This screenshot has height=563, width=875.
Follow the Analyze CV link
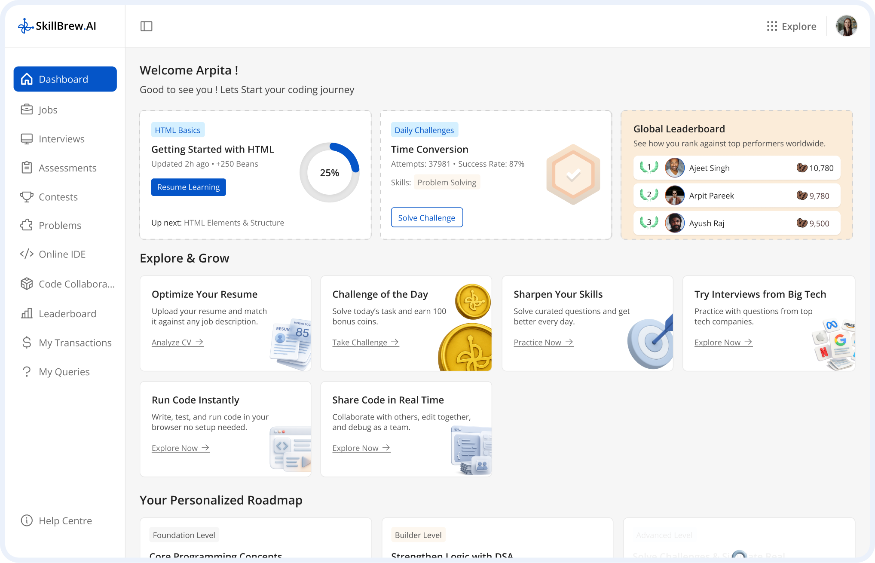pos(177,343)
